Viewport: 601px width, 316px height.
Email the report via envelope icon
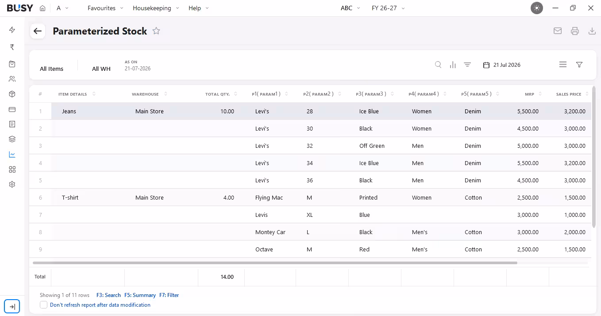coord(558,31)
